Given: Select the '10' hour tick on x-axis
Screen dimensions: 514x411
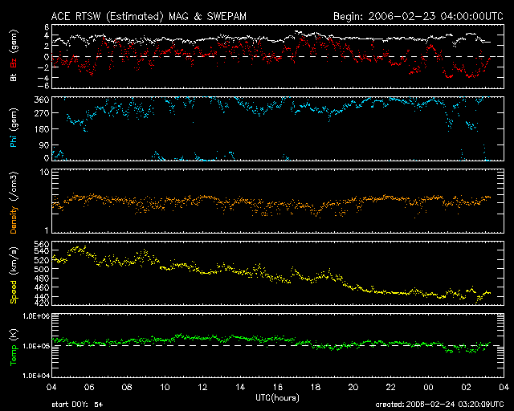Looking at the screenshot, I should click(165, 387).
